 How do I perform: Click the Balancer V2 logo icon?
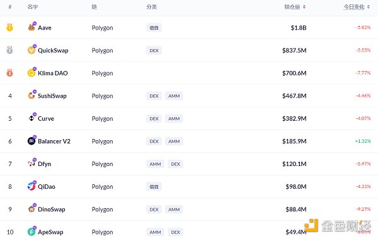tap(31, 141)
